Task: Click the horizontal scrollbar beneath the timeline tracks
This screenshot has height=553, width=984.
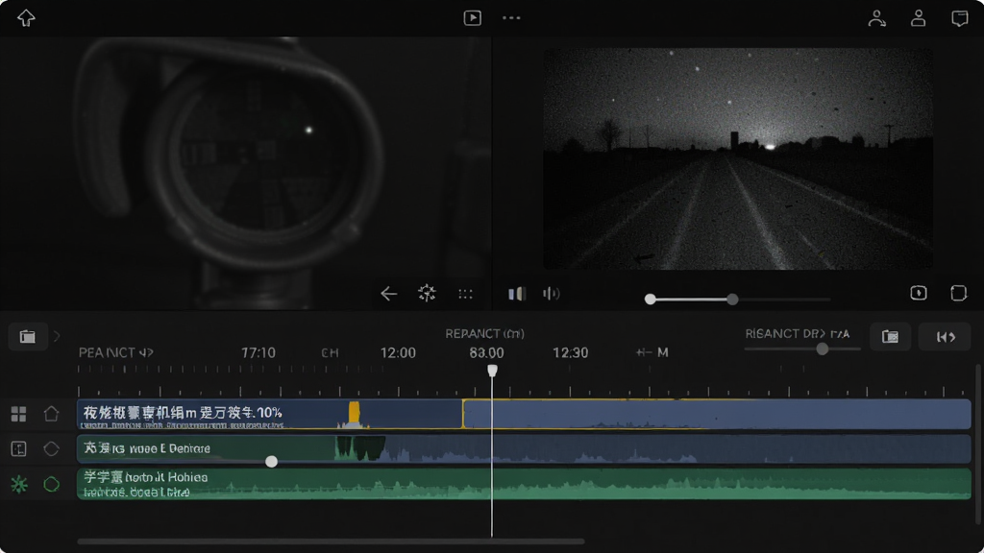Action: tap(332, 541)
